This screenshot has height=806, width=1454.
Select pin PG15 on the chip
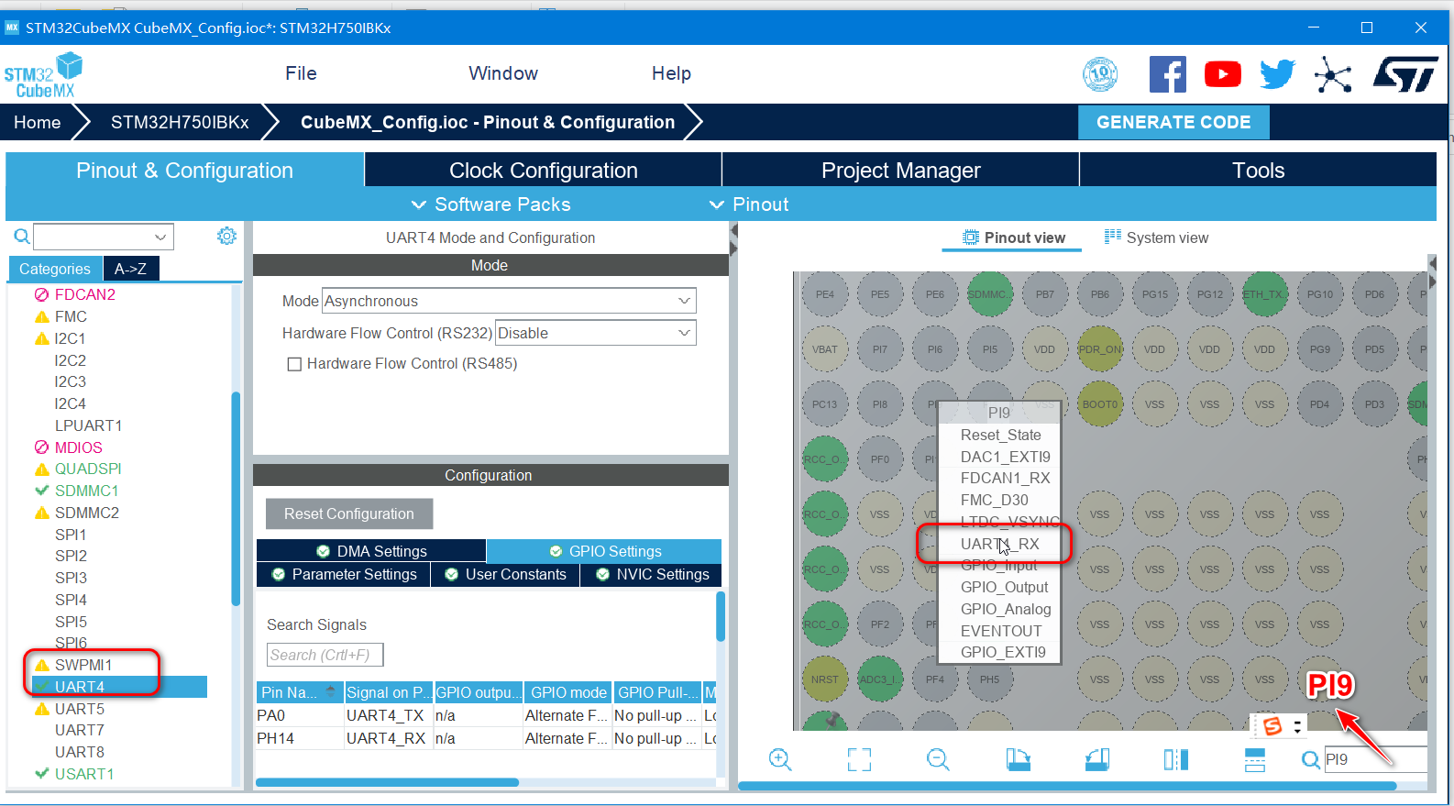coord(1154,294)
